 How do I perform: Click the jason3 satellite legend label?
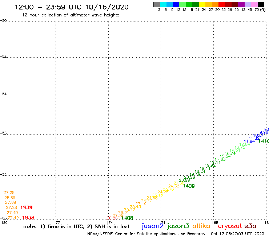click(178, 226)
